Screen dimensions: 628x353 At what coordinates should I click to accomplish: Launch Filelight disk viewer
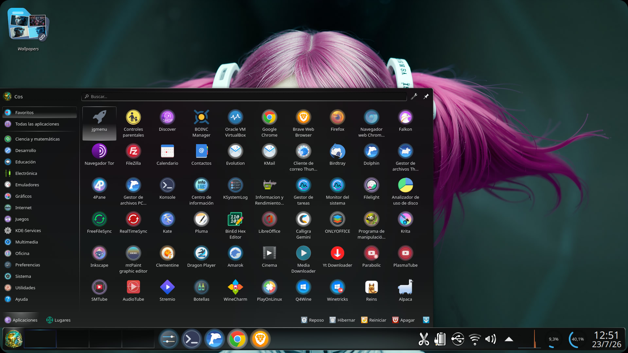point(372,188)
